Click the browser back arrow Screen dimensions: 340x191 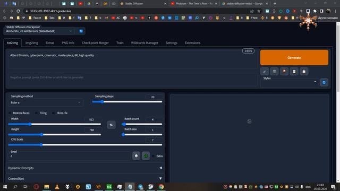[x=5, y=11]
